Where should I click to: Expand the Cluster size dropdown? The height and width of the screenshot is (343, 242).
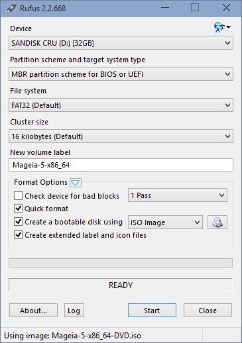tap(121, 136)
